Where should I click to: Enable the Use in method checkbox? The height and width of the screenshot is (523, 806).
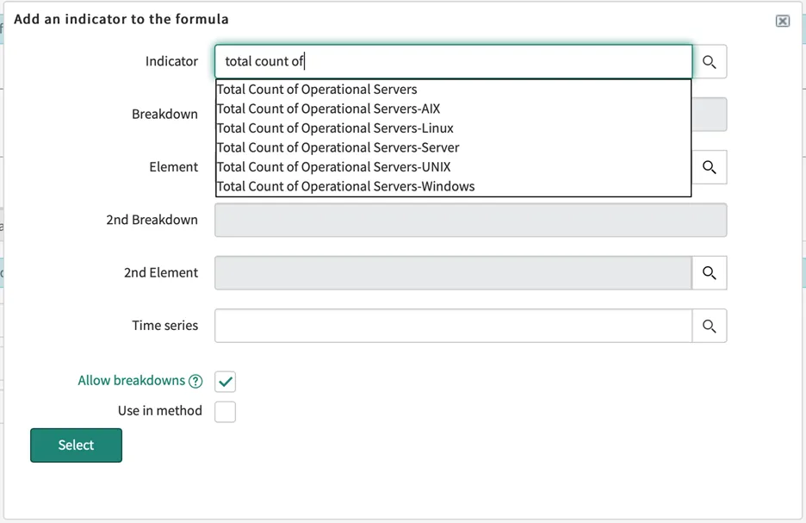(225, 412)
